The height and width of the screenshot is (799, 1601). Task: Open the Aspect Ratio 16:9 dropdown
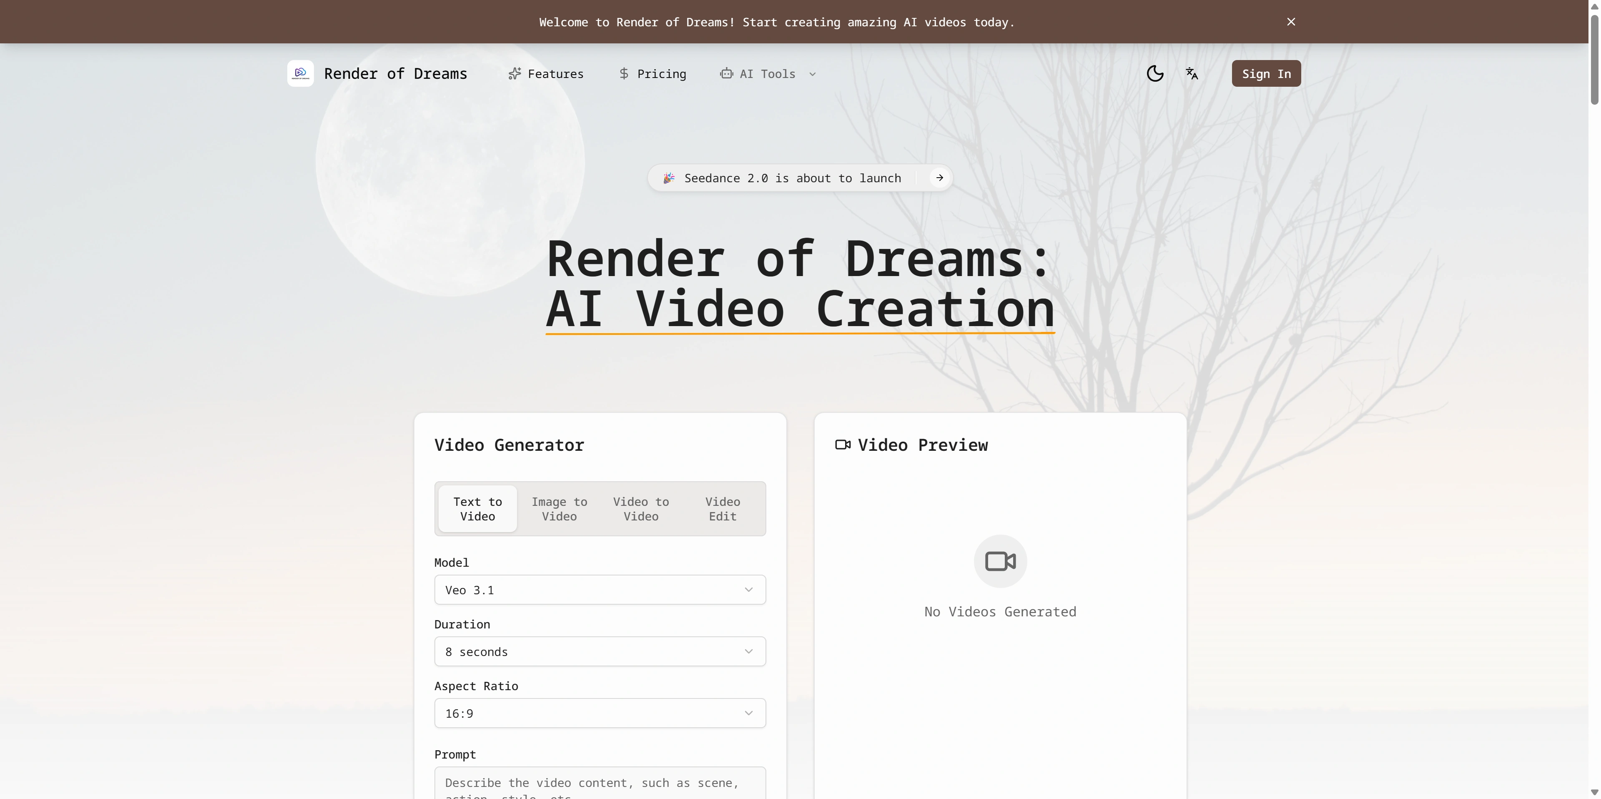599,713
